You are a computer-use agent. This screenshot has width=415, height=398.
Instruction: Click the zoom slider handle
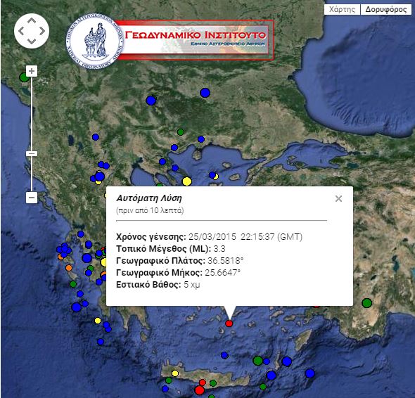32,153
